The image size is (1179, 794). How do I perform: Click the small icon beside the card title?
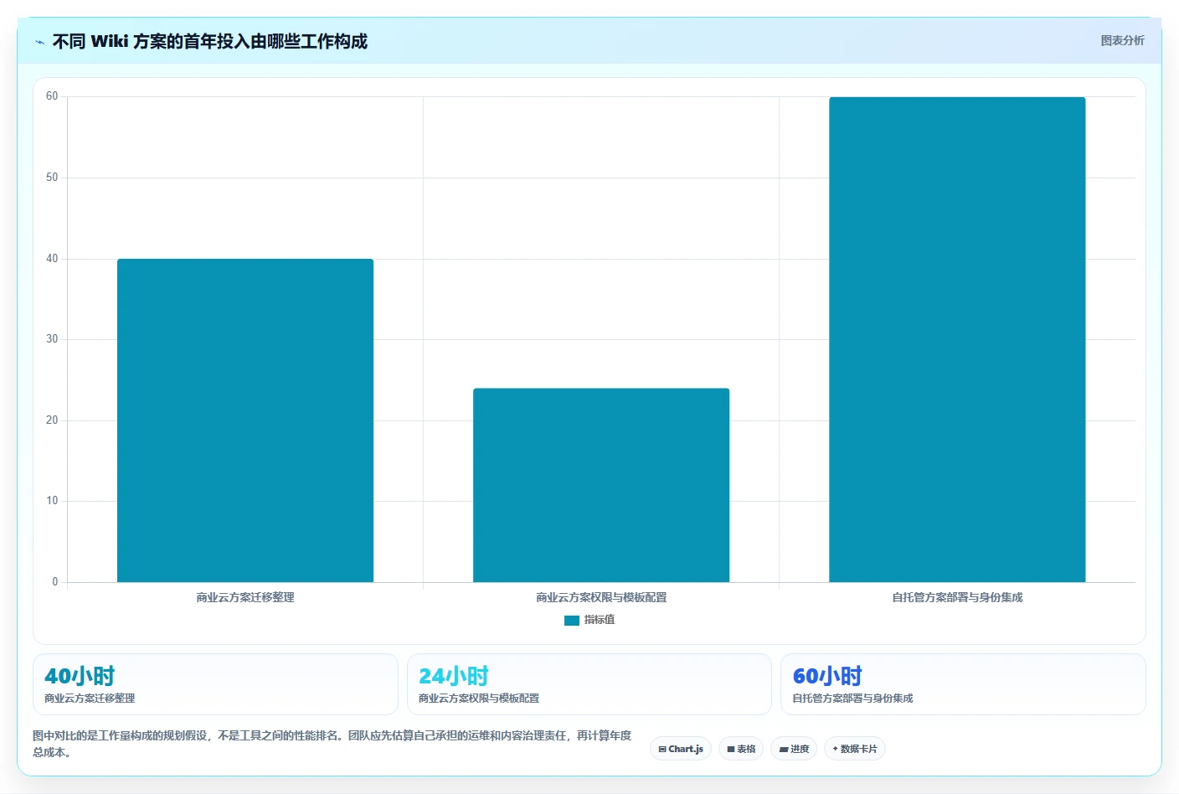coord(39,42)
